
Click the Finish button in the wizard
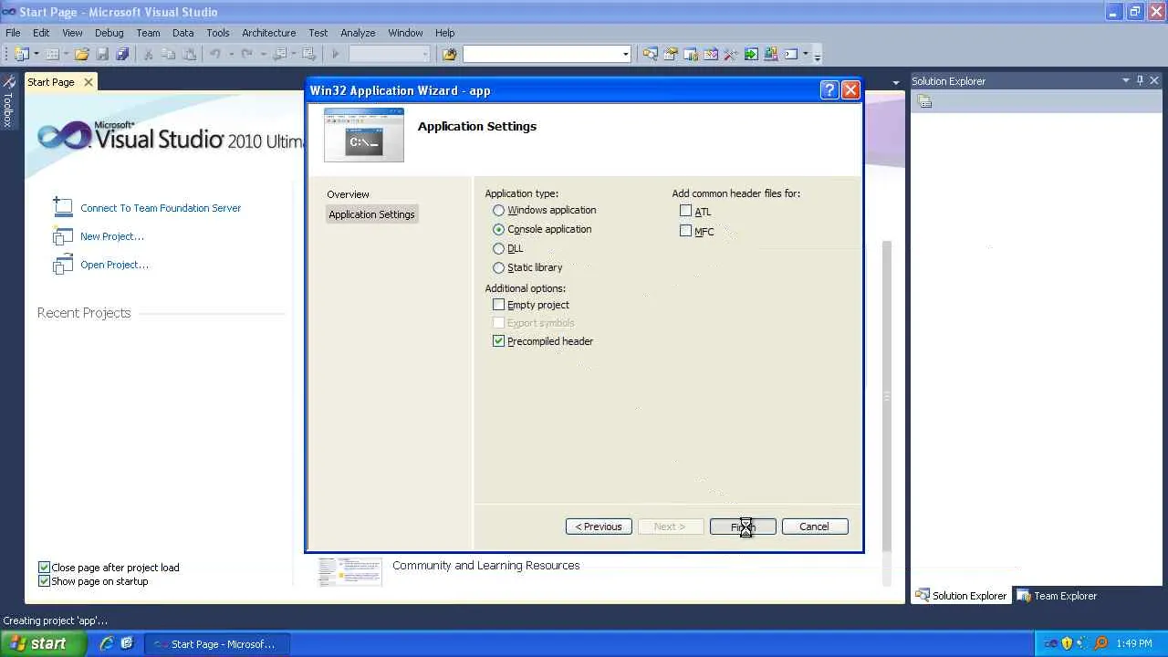coord(743,527)
